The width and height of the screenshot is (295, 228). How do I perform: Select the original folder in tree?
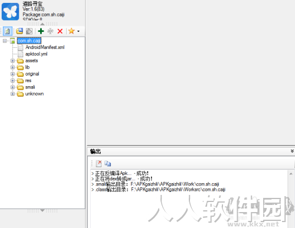coord(32,74)
